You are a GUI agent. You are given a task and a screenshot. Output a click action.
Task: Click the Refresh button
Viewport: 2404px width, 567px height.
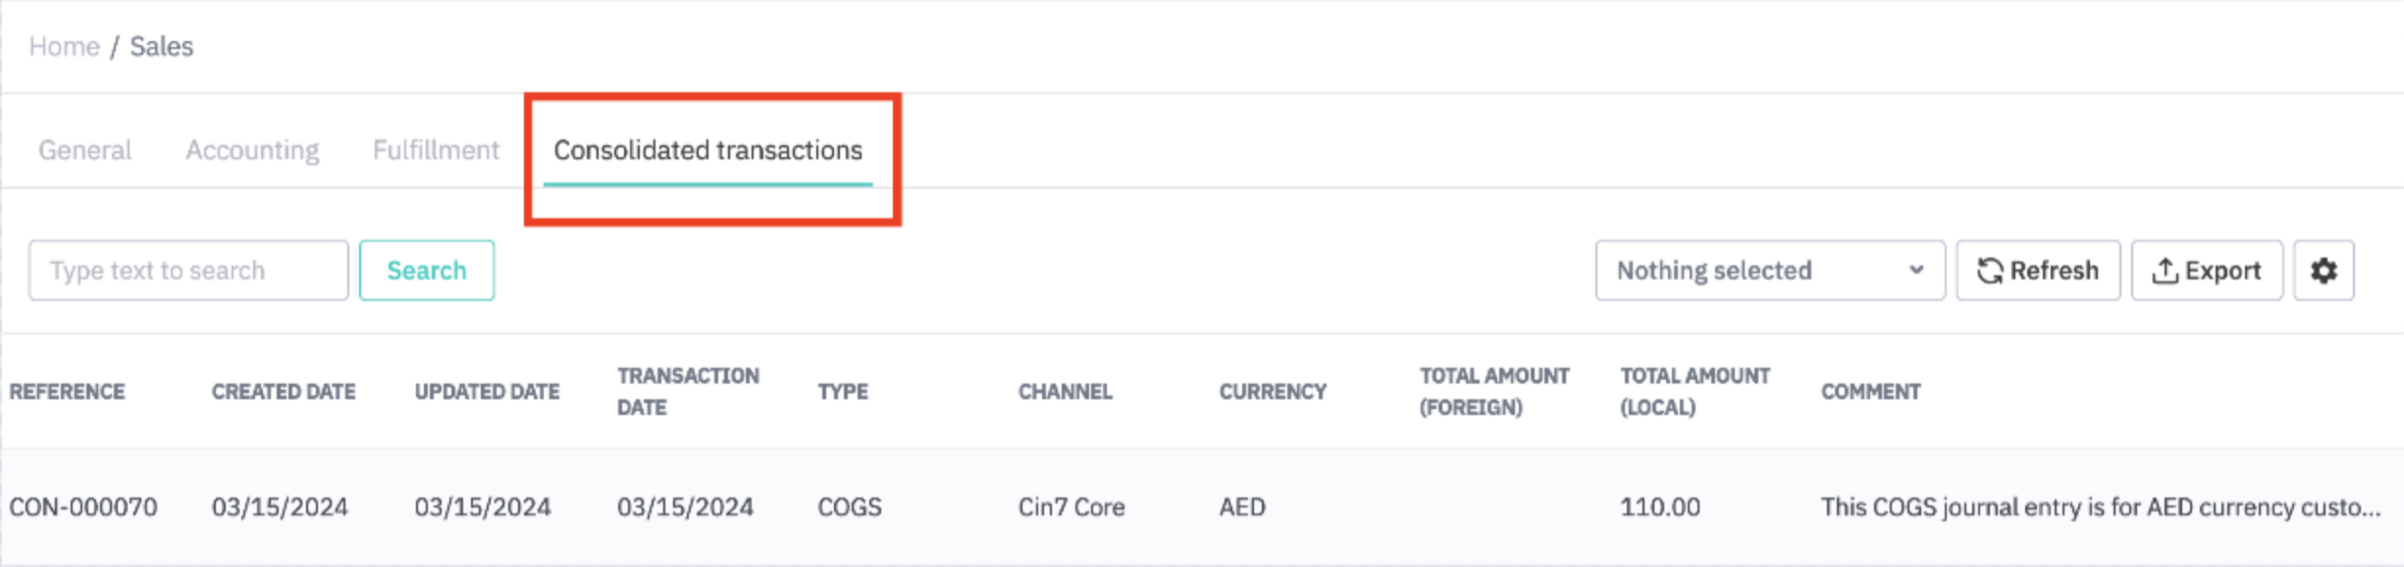(x=2037, y=271)
